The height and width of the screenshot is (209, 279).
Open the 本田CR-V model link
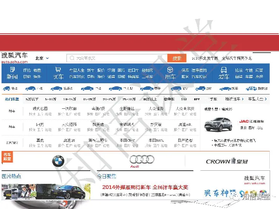pos(127,140)
